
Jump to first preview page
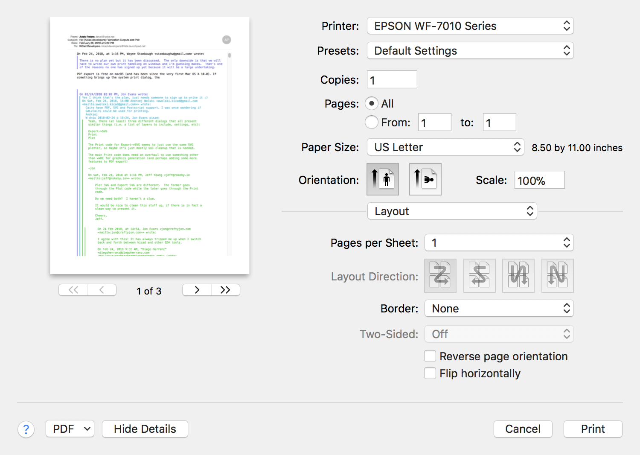(x=73, y=290)
